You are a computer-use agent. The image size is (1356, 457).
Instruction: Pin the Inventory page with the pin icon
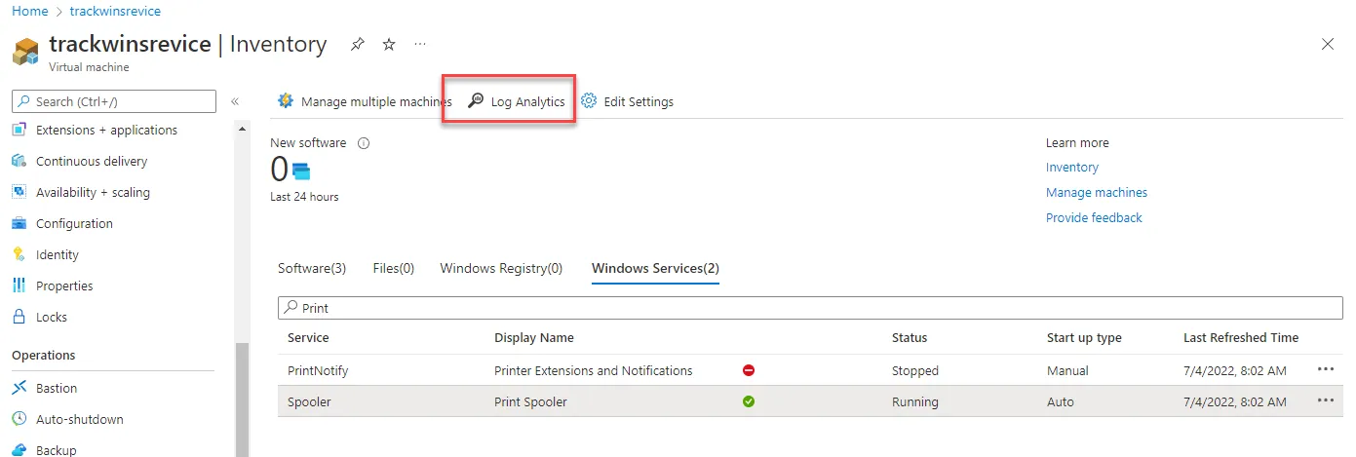tap(358, 44)
